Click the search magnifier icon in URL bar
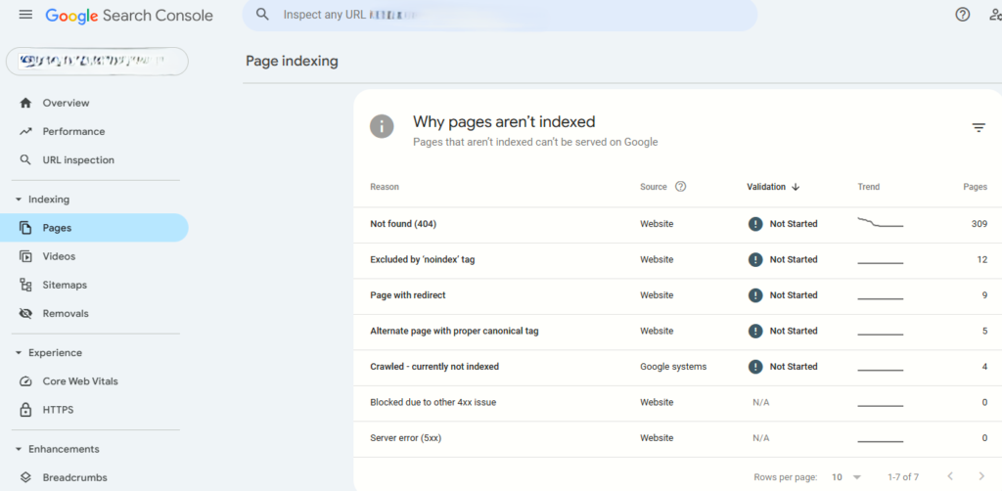The width and height of the screenshot is (1002, 491). 262,15
